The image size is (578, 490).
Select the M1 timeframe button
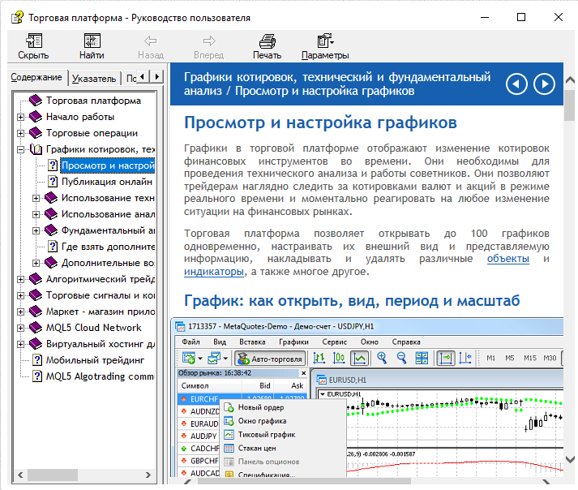tap(490, 359)
